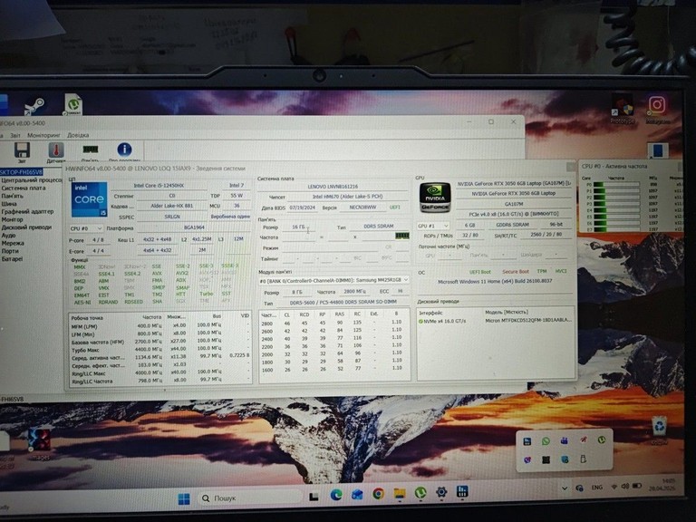Click Microsoft Teams icon in tray overflow

pos(565,440)
